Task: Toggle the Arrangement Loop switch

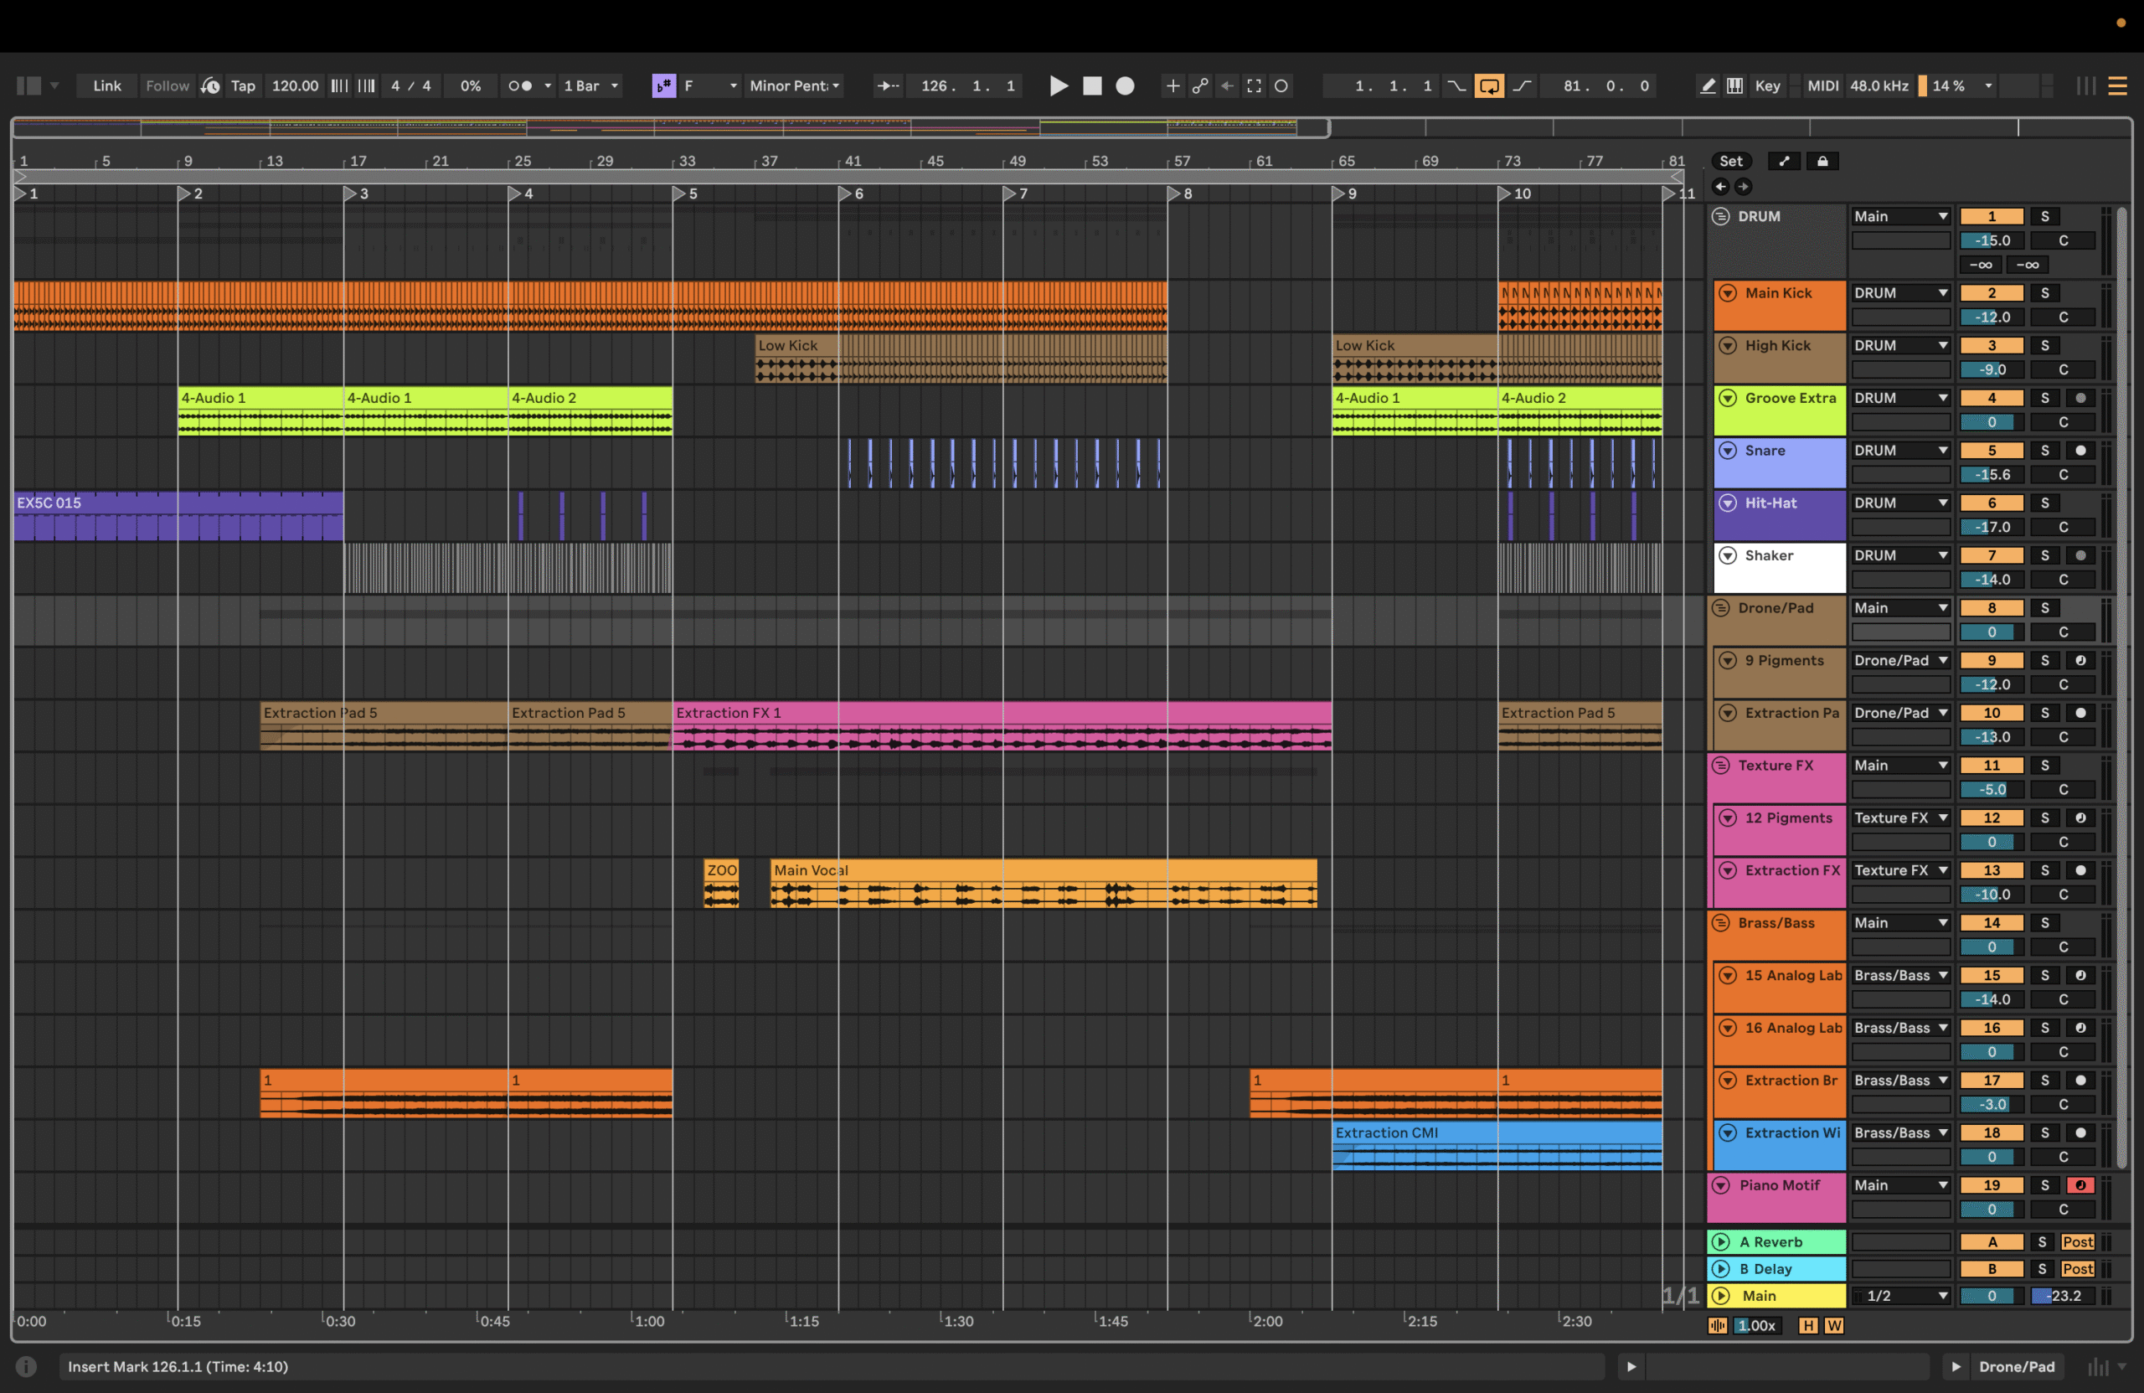Action: coord(1488,85)
